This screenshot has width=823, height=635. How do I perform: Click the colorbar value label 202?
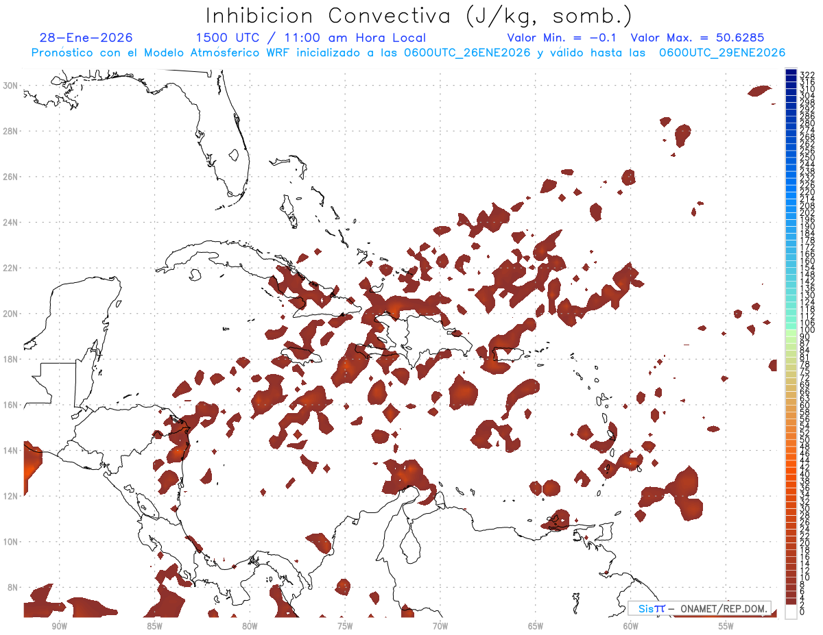click(807, 212)
